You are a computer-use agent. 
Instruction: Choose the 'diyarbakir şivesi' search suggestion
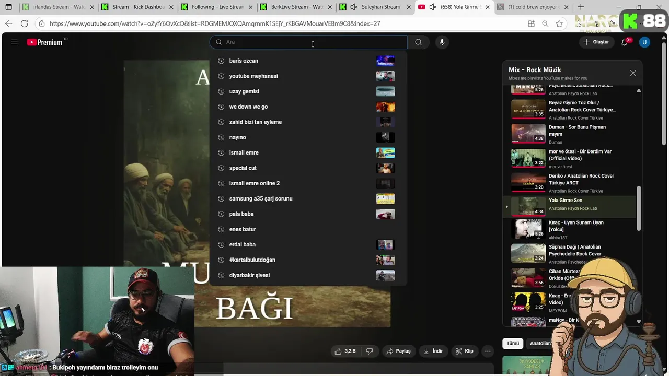pyautogui.click(x=308, y=275)
